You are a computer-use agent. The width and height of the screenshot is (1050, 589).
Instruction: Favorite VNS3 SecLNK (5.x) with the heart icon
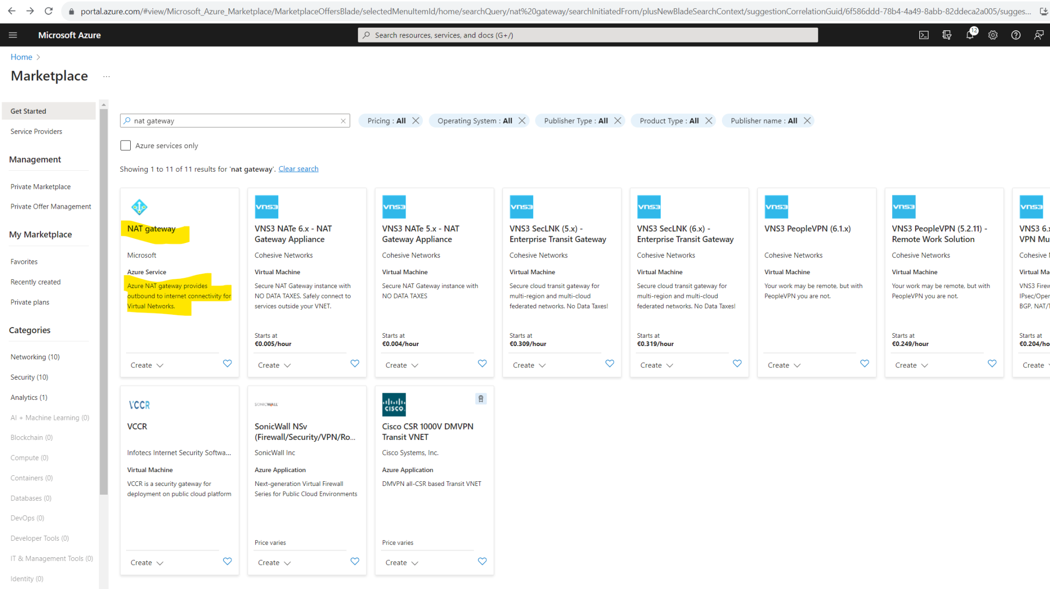click(610, 363)
